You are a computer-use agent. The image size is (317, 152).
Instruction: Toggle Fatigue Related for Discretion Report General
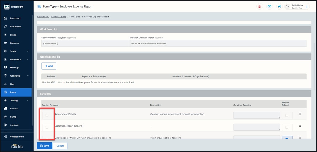287,127
